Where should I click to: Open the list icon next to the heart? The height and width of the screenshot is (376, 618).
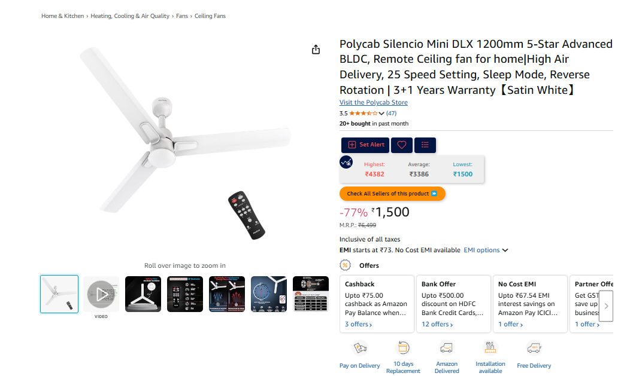(x=425, y=145)
